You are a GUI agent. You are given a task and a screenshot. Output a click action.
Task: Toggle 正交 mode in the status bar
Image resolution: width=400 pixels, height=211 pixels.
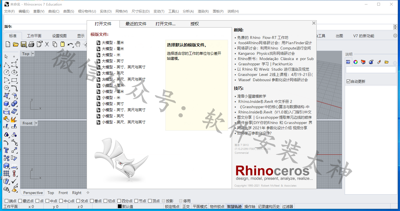pos(186,207)
